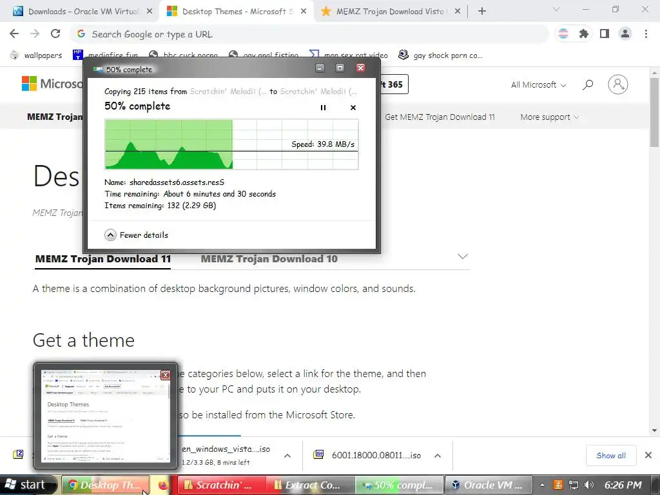The image size is (660, 495).
Task: Click the network tray icon
Action: pyautogui.click(x=573, y=485)
